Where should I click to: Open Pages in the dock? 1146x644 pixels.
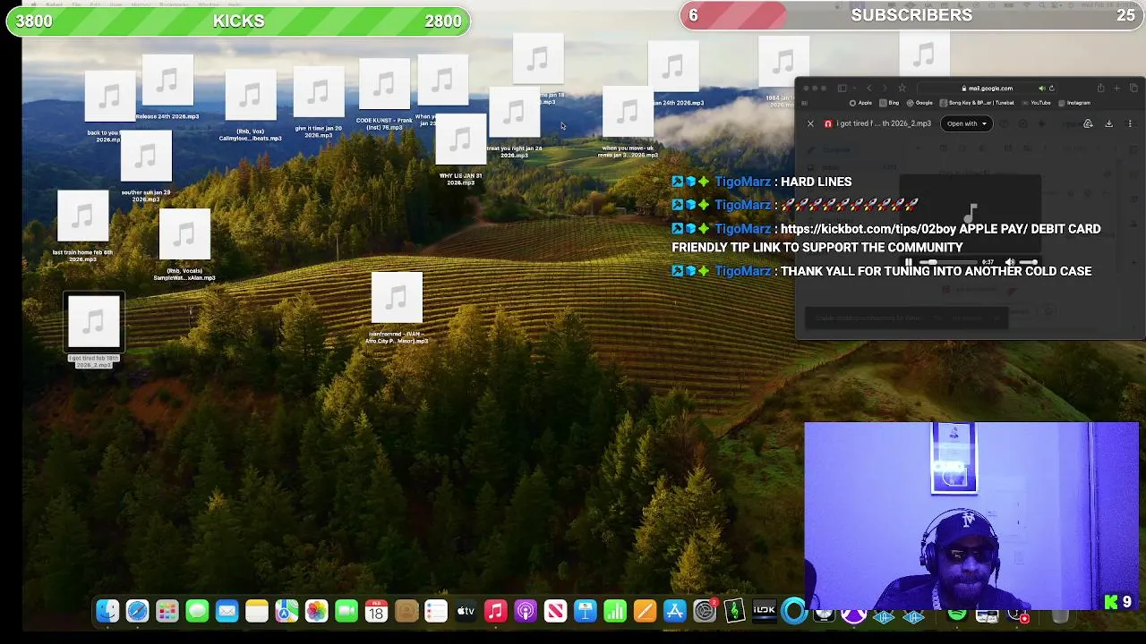click(x=645, y=611)
